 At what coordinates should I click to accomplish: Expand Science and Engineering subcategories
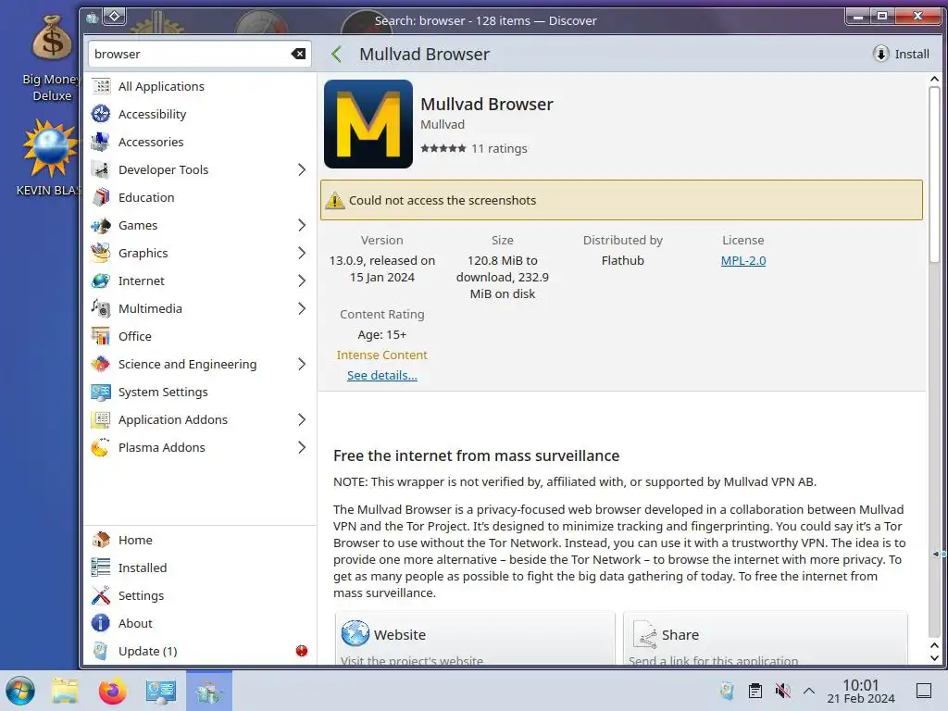point(302,365)
